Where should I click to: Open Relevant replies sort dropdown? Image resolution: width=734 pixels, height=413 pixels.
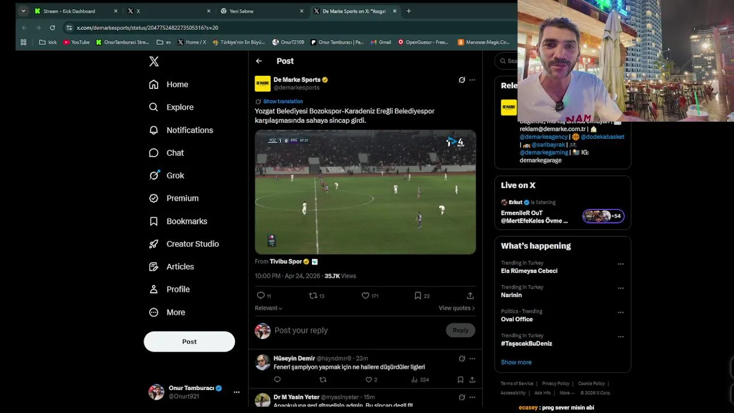pyautogui.click(x=268, y=308)
